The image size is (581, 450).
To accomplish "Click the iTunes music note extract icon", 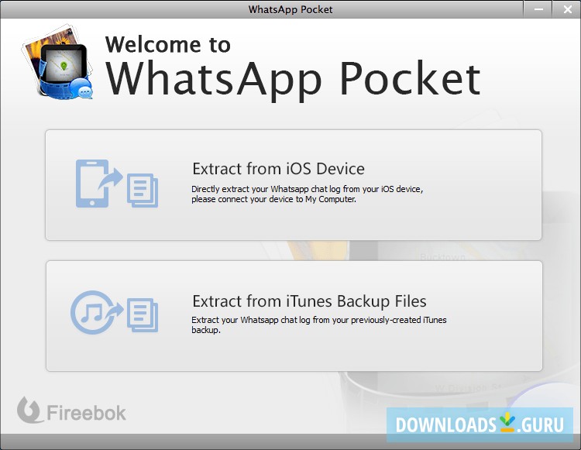I will pos(114,312).
